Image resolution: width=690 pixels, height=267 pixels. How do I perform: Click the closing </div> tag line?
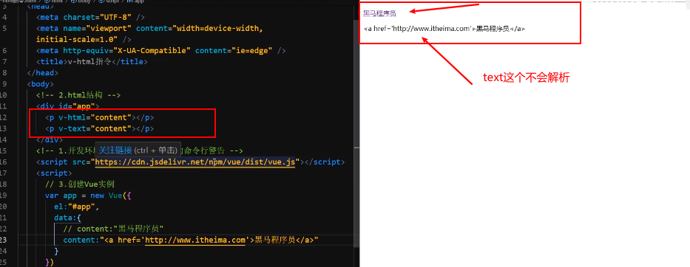pyautogui.click(x=50, y=139)
